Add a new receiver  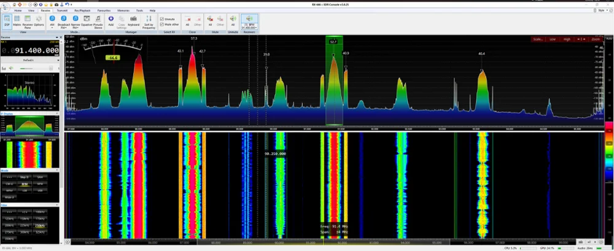111,20
